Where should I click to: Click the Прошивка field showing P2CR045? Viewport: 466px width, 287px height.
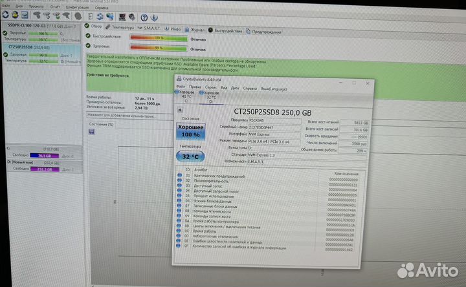coord(274,121)
